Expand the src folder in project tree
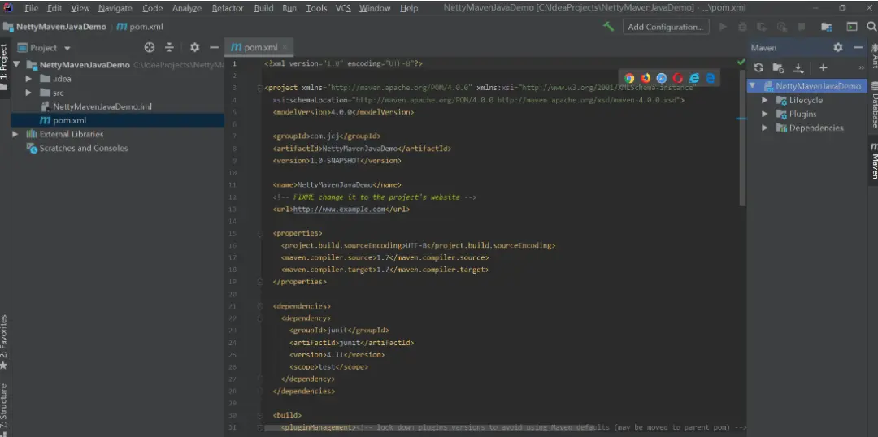 pyautogui.click(x=28, y=93)
